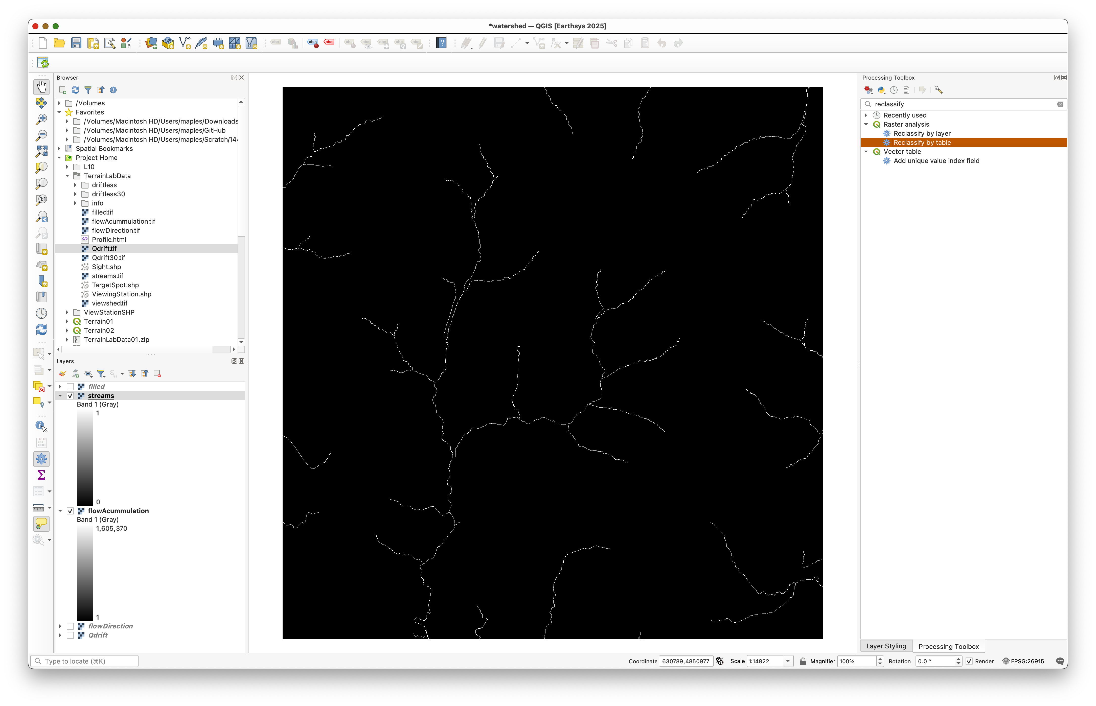Switch to the Processing Toolbox tab
The image size is (1096, 706).
click(x=948, y=646)
